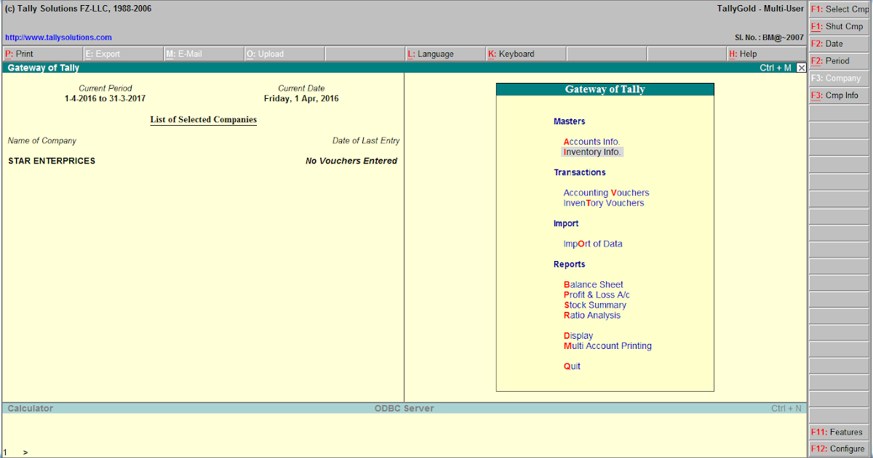Open the Export option

pyautogui.click(x=122, y=54)
